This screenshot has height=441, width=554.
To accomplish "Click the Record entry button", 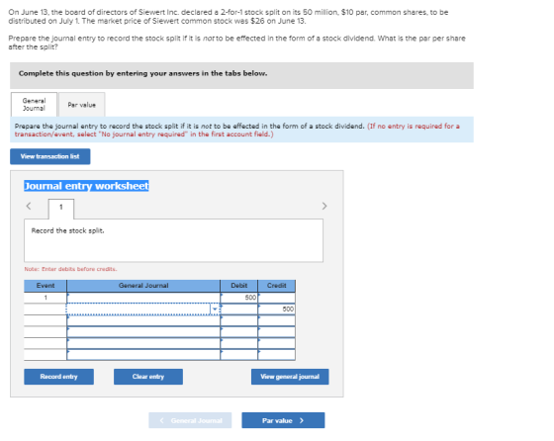I will point(58,377).
